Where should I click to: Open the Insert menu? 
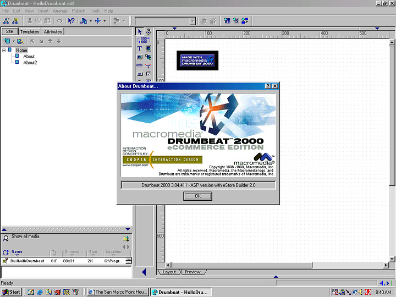point(43,11)
